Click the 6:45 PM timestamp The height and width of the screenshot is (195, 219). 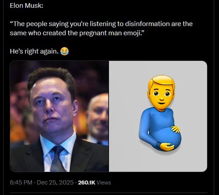coord(21,183)
